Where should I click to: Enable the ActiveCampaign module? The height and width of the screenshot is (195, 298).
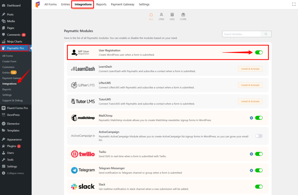click(x=258, y=136)
